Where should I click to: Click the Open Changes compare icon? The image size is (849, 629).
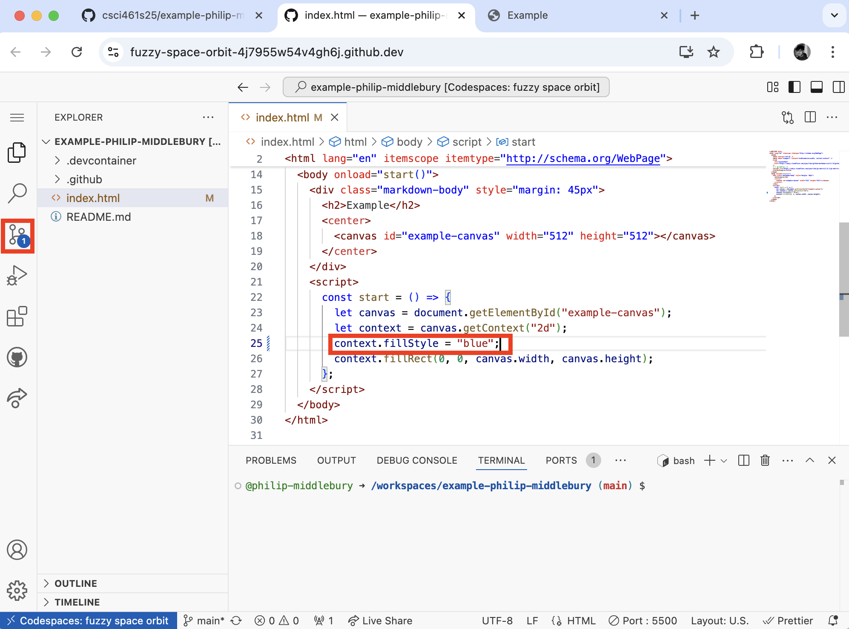coord(788,117)
